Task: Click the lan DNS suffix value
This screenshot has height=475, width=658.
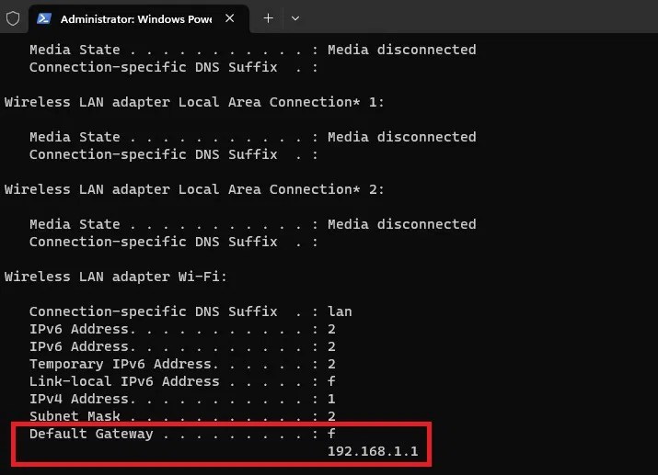Action: coord(340,311)
